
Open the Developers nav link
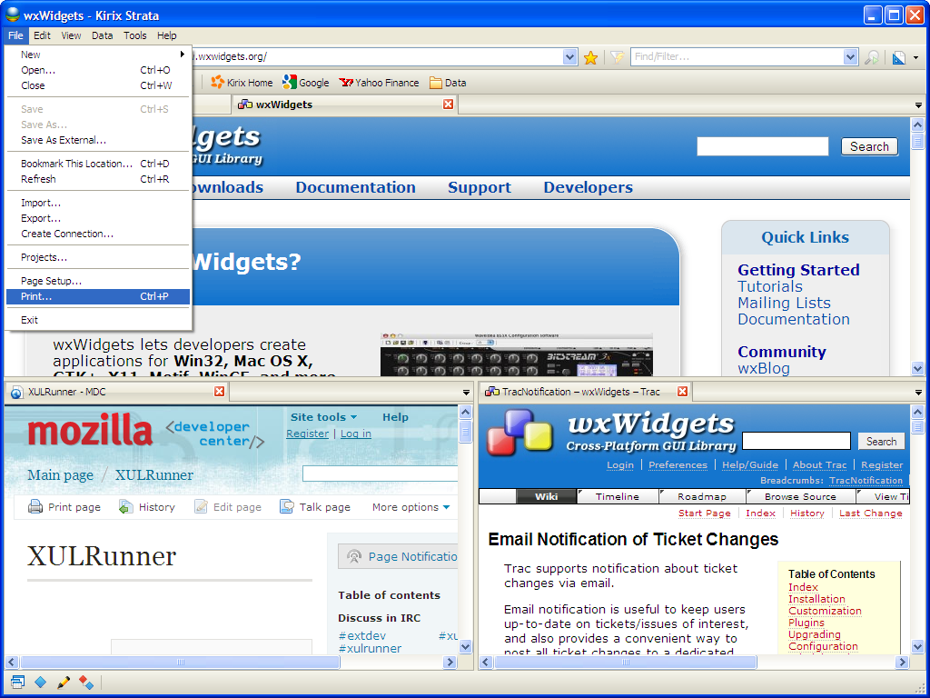point(588,187)
